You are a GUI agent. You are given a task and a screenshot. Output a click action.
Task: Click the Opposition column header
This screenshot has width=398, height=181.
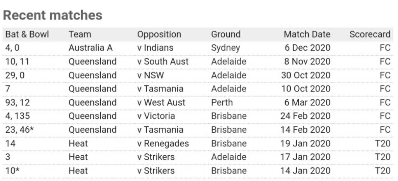point(159,34)
